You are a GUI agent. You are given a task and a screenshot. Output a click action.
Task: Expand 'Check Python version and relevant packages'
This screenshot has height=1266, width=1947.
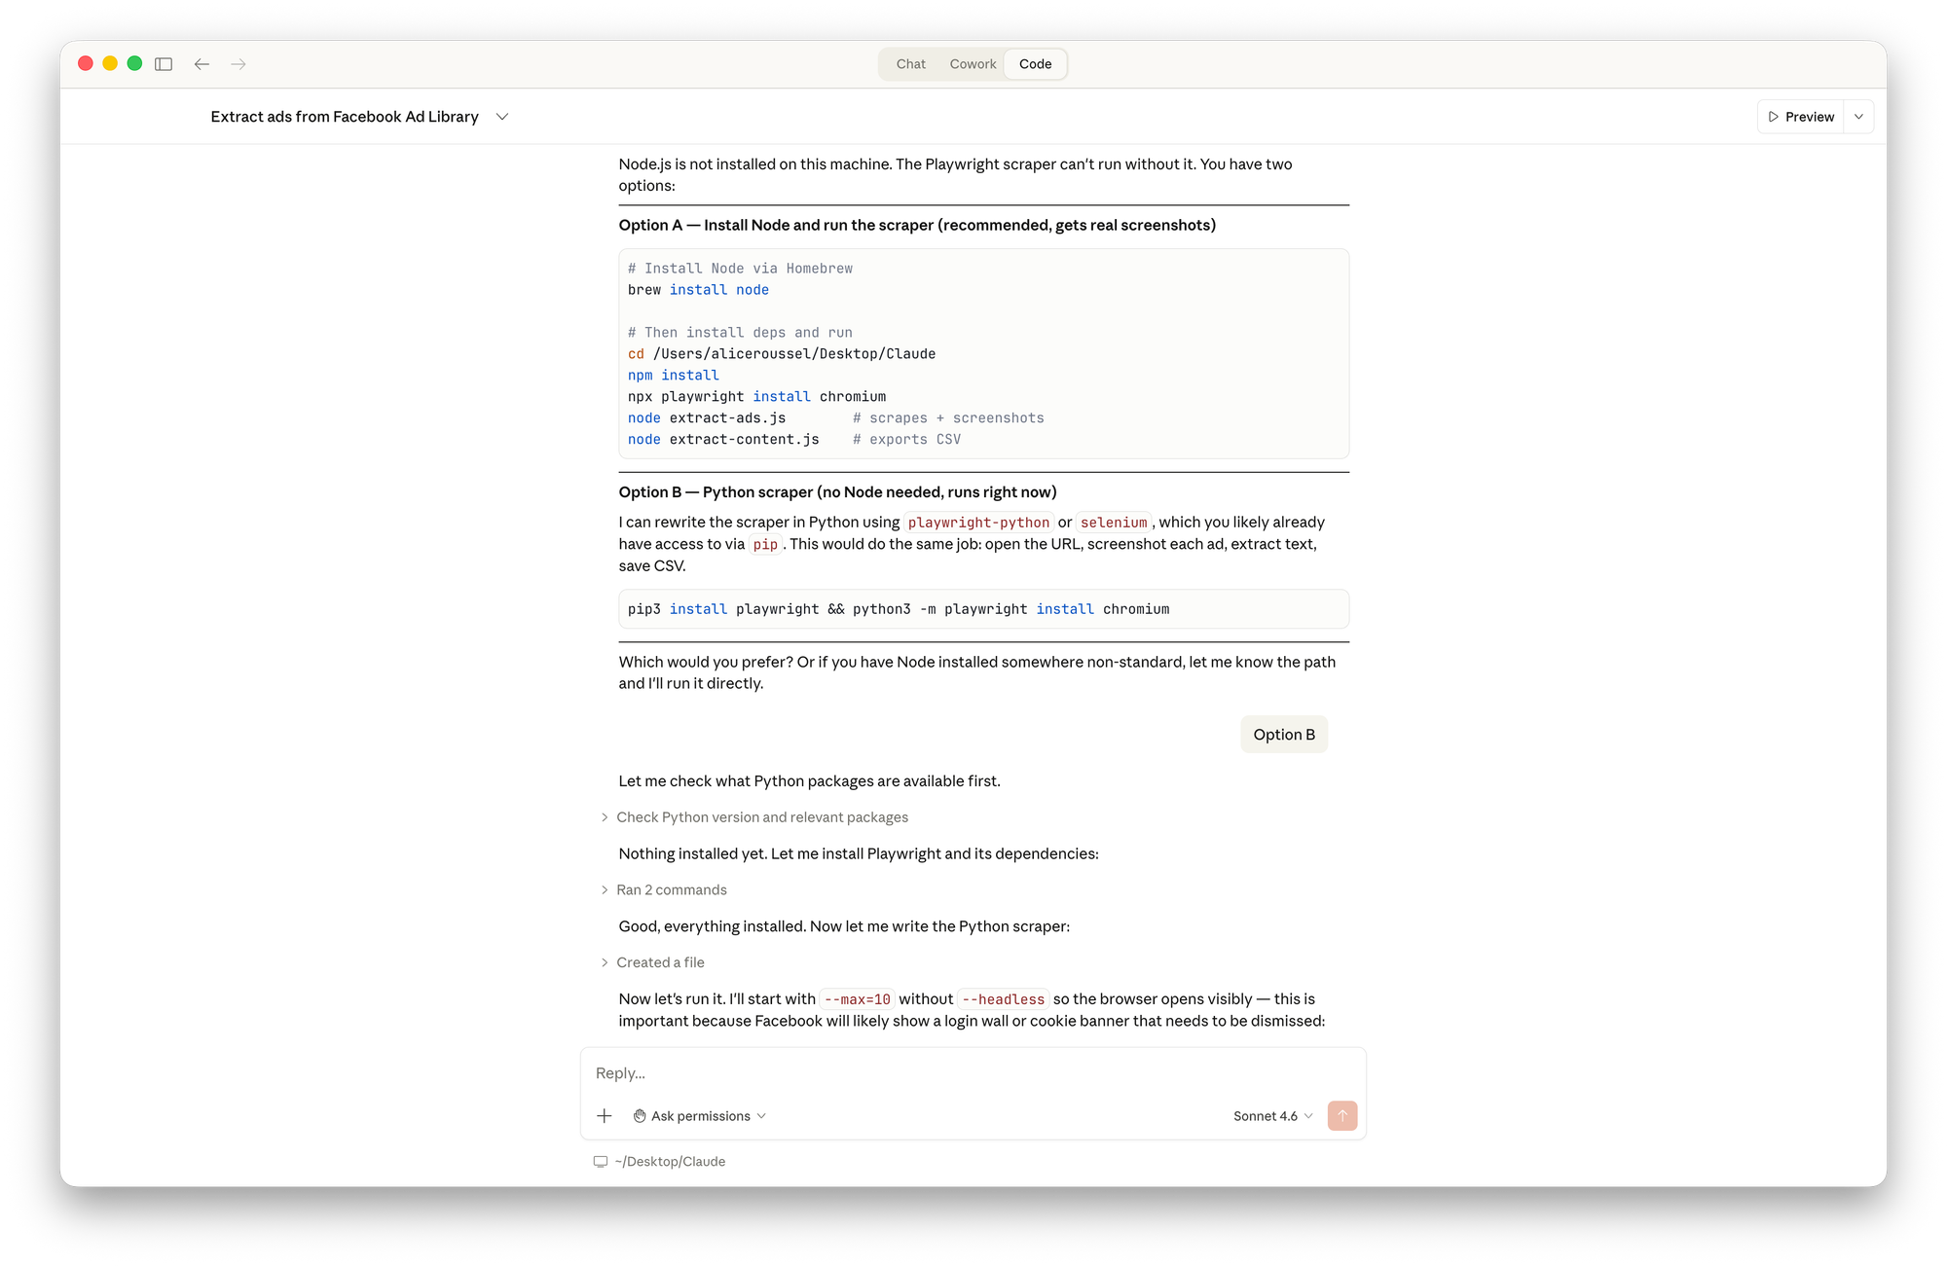coord(761,817)
